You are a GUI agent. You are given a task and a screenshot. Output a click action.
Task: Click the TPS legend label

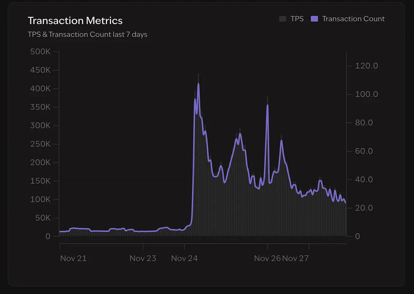(x=297, y=19)
